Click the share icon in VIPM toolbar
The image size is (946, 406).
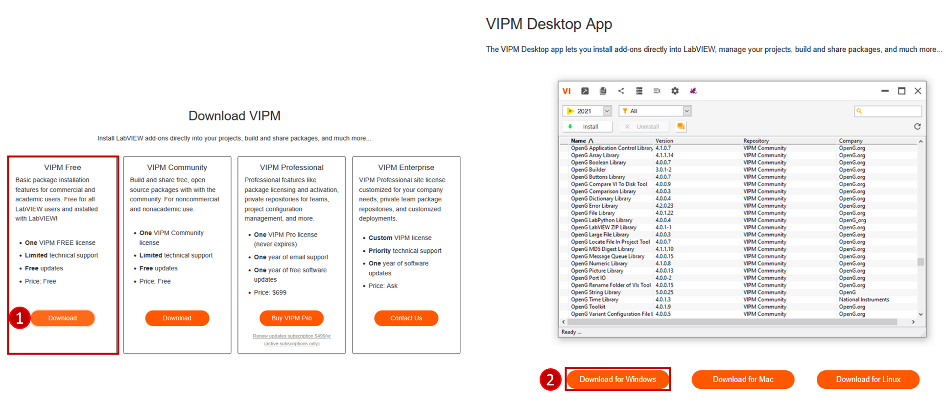621,91
